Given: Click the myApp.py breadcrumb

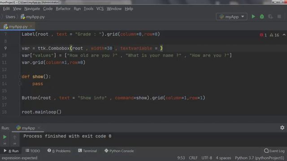Looking at the screenshot, I should click(33, 17).
